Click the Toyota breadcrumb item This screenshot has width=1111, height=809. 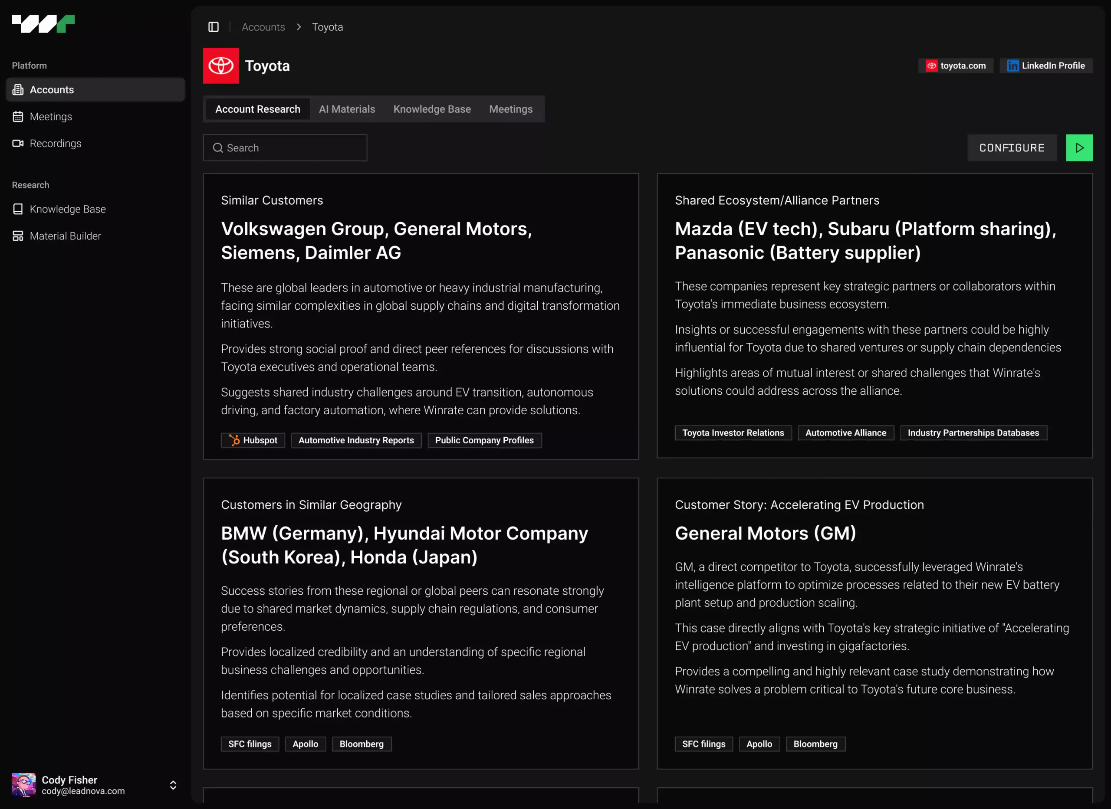point(327,27)
